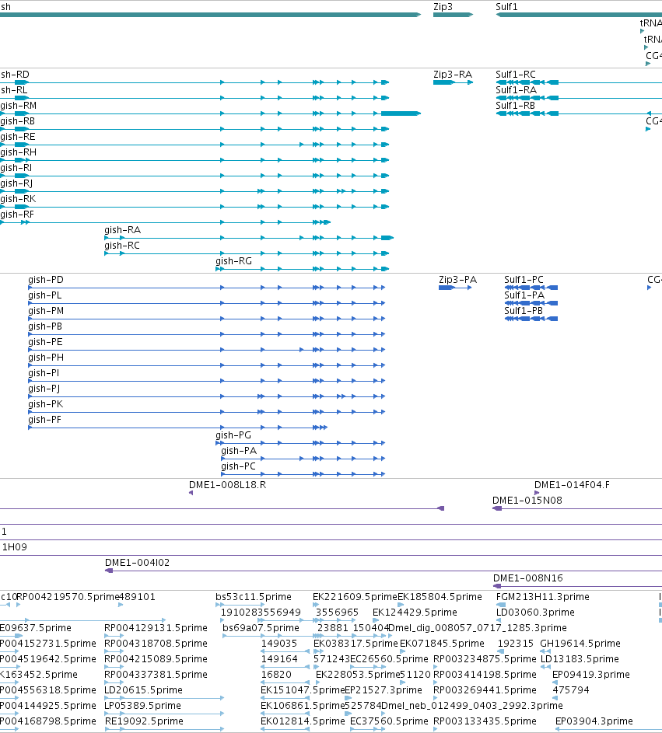
Task: Click the Sulf1-PB protein label
Action: tap(524, 311)
